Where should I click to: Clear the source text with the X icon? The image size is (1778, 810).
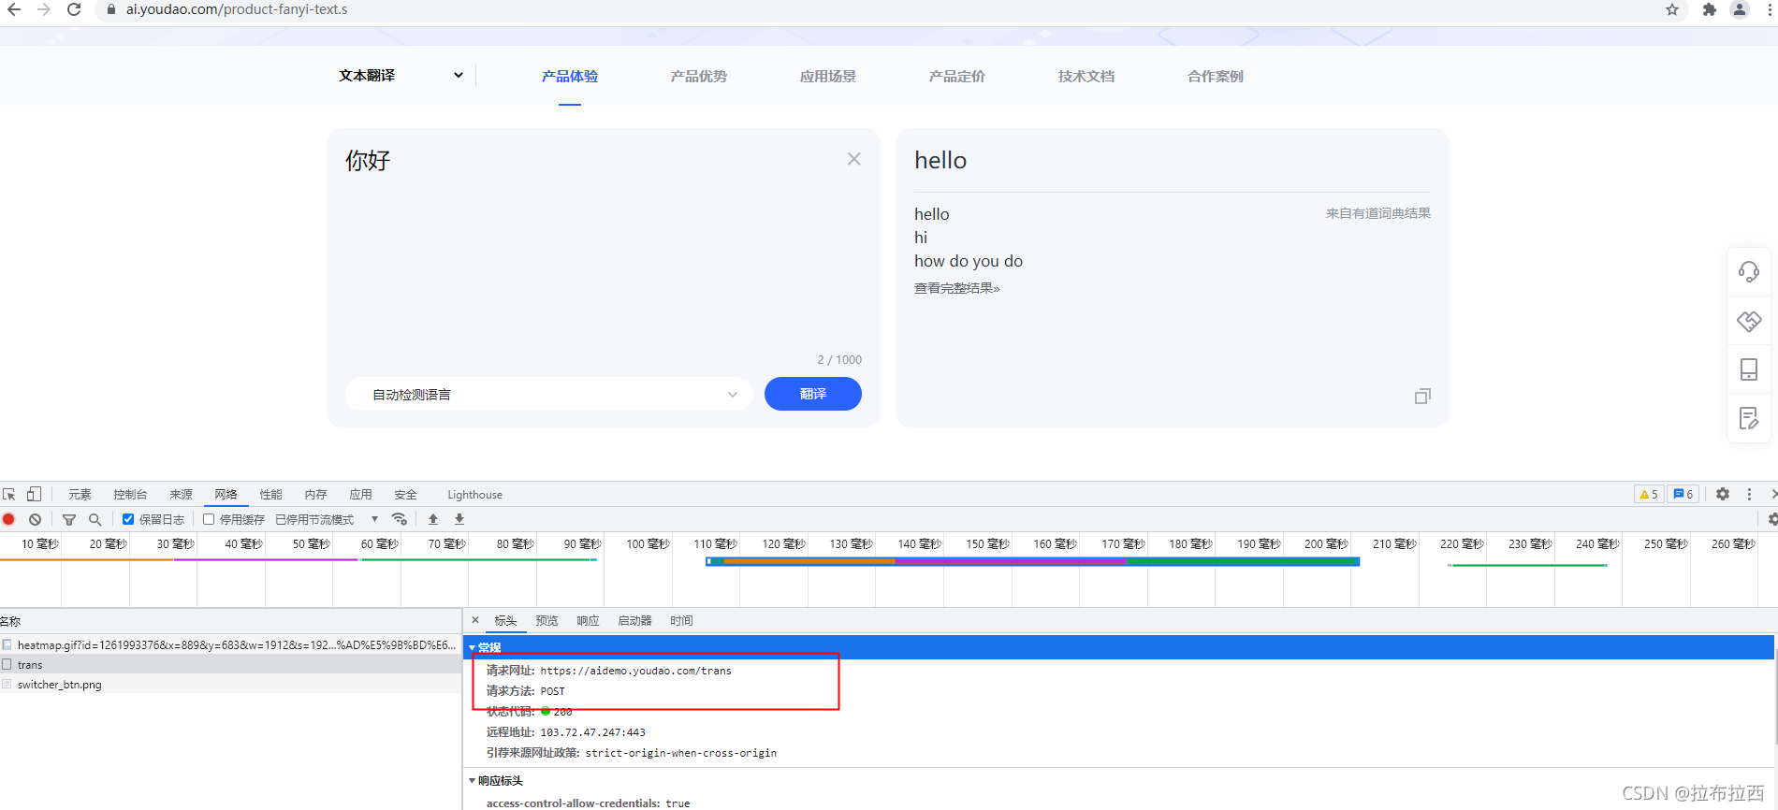pyautogui.click(x=854, y=159)
